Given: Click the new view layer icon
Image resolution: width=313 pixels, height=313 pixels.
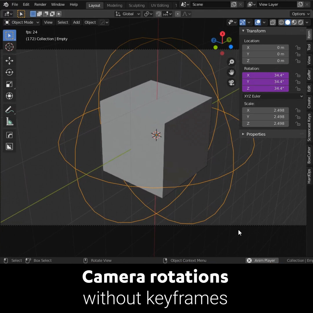Looking at the screenshot, I should point(300,4).
